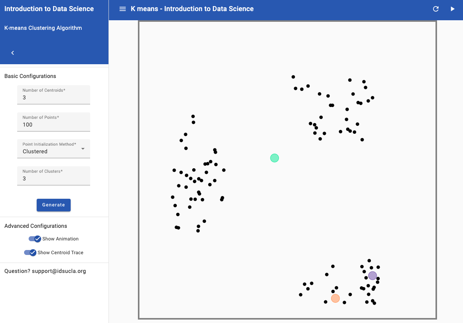Open the hamburger menu in header
Screen dimensions: 463x323
pyautogui.click(x=123, y=9)
